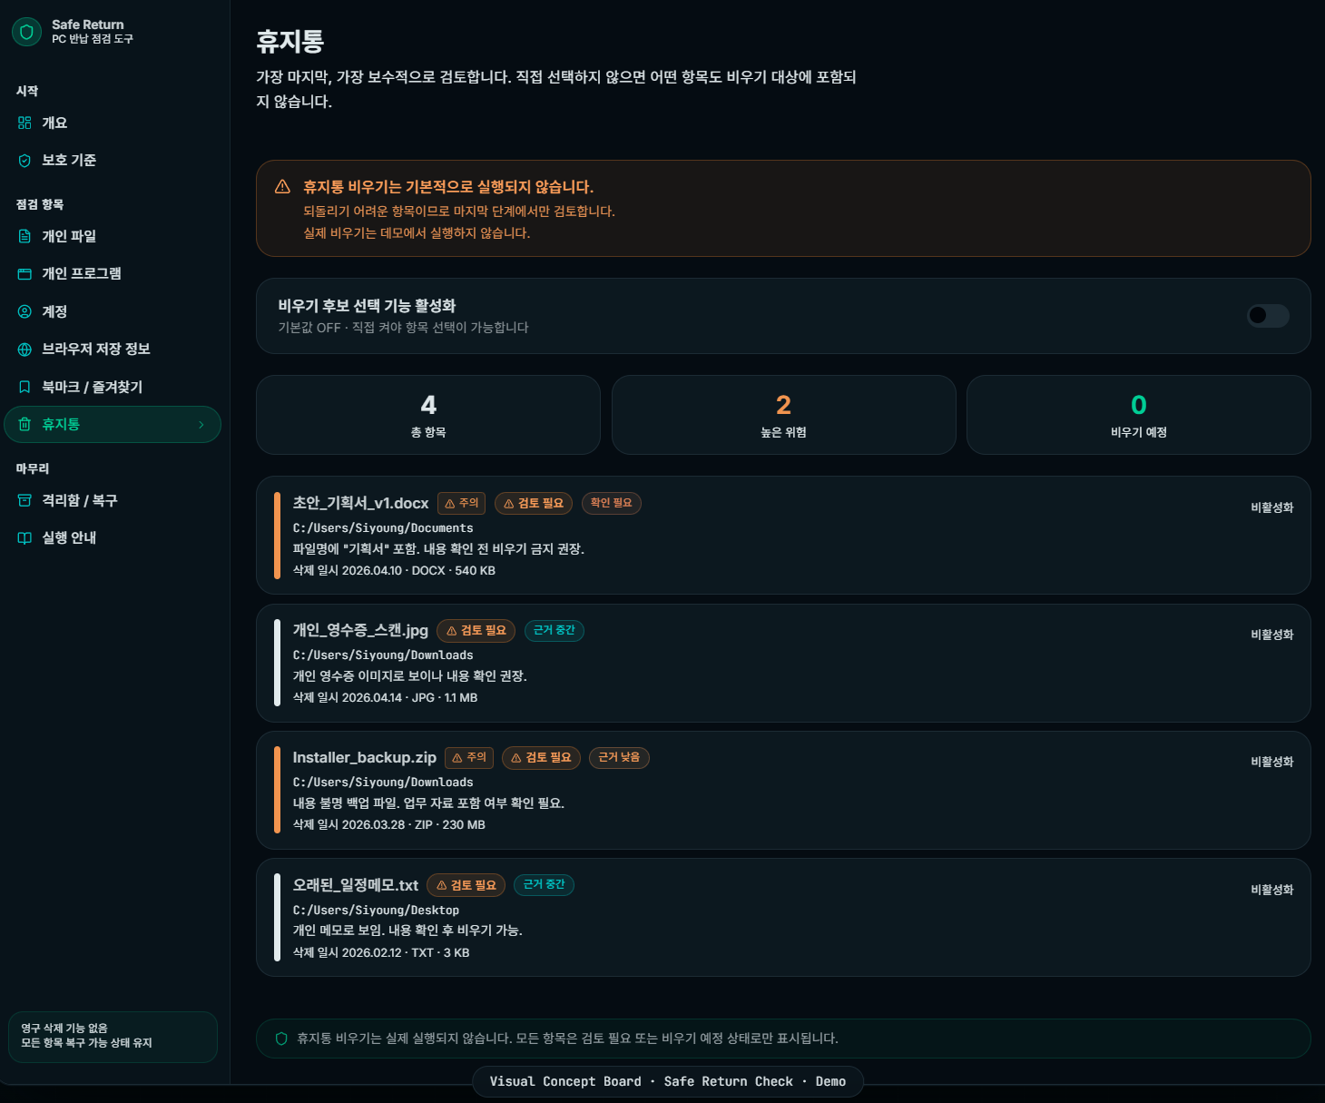Click the 개인 프로그램 window icon

point(25,274)
